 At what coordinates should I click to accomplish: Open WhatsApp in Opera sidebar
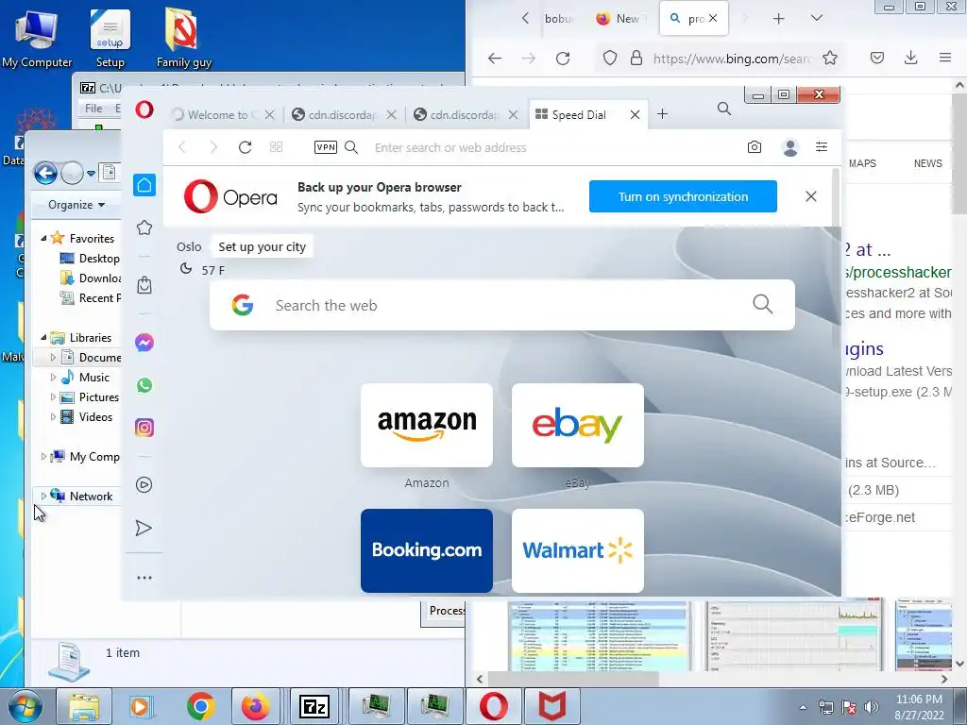pyautogui.click(x=144, y=385)
